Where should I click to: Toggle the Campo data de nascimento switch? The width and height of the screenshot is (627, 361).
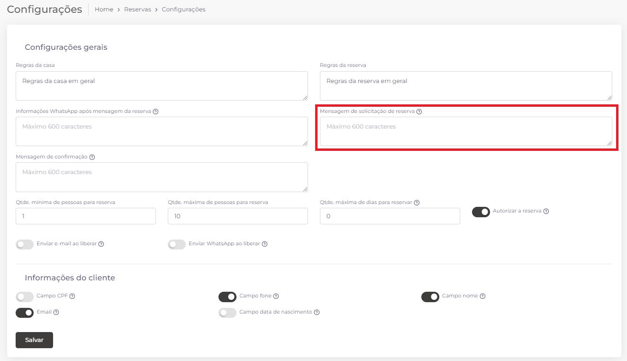coord(227,313)
